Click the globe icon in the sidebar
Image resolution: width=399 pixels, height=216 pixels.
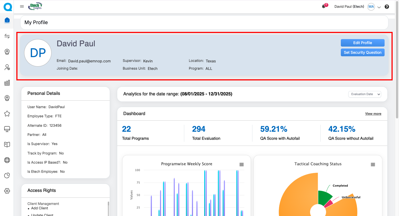point(7,160)
